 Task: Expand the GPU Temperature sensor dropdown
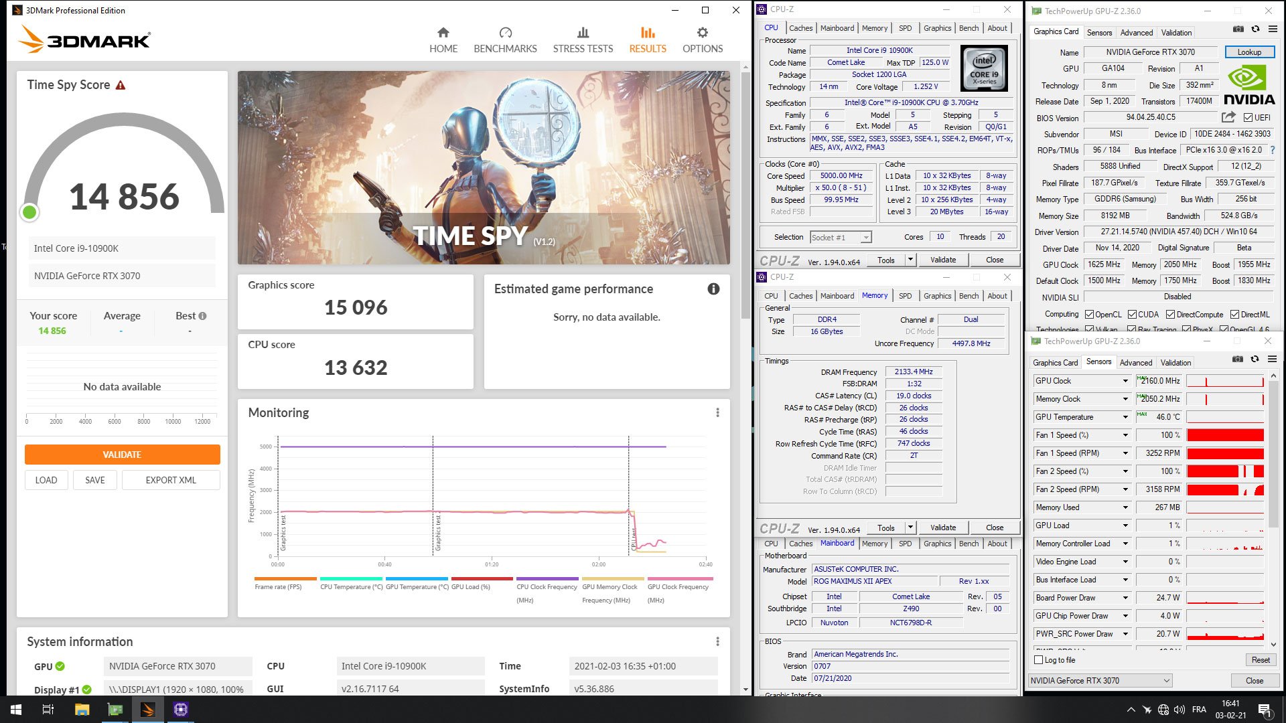(1125, 417)
